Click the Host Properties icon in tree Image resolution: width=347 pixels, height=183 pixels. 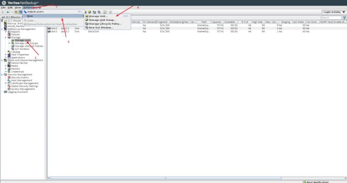9,55
